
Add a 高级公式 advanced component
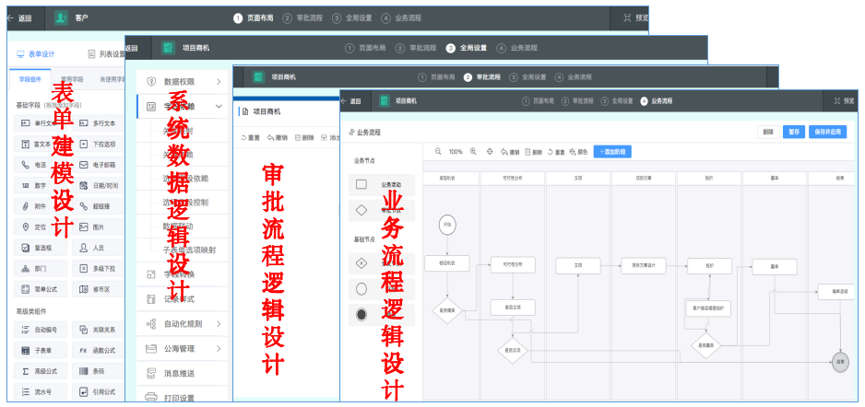(x=41, y=371)
